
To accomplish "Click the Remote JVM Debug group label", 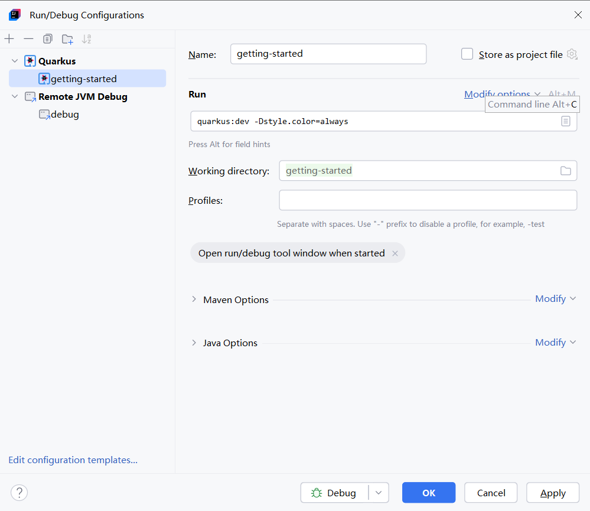I will 83,97.
